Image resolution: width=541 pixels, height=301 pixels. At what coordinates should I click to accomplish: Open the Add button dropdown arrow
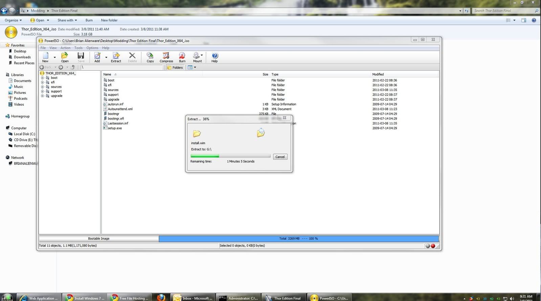tap(106, 57)
